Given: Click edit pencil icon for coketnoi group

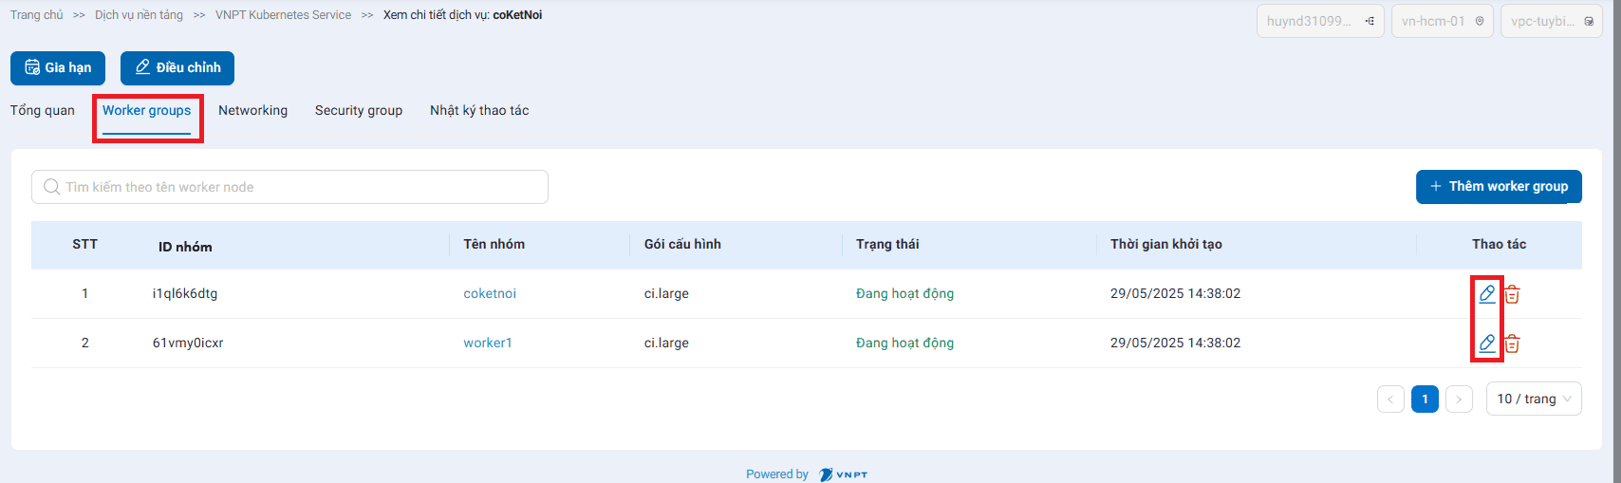Looking at the screenshot, I should (1487, 294).
